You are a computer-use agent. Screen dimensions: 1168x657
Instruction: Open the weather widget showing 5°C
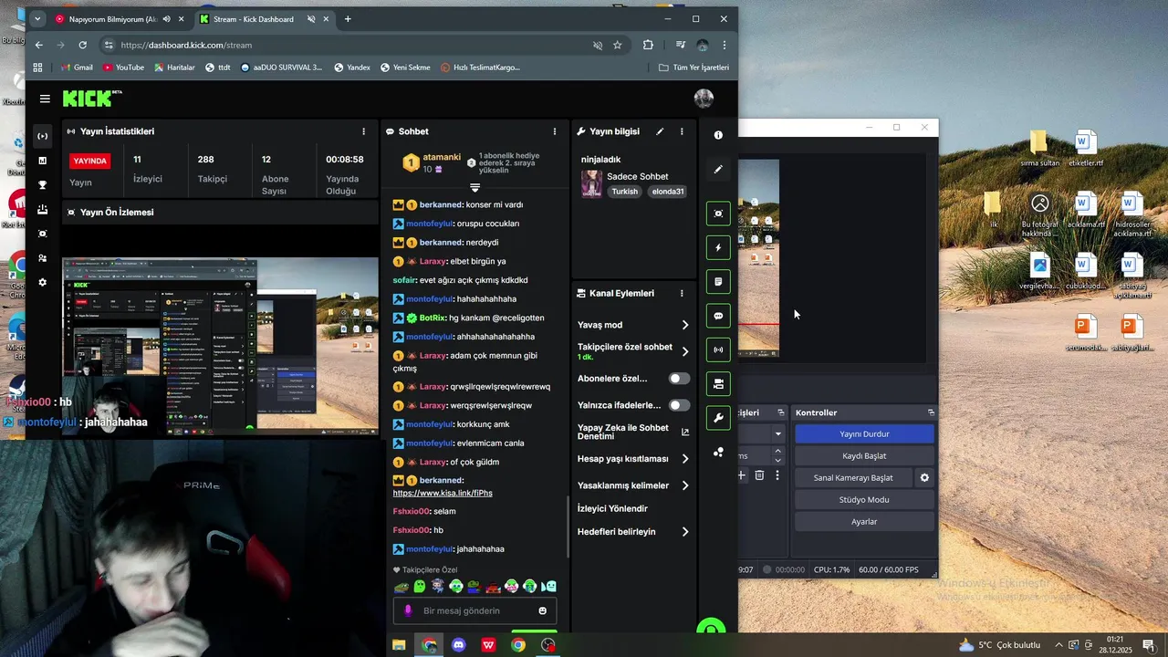[998, 645]
